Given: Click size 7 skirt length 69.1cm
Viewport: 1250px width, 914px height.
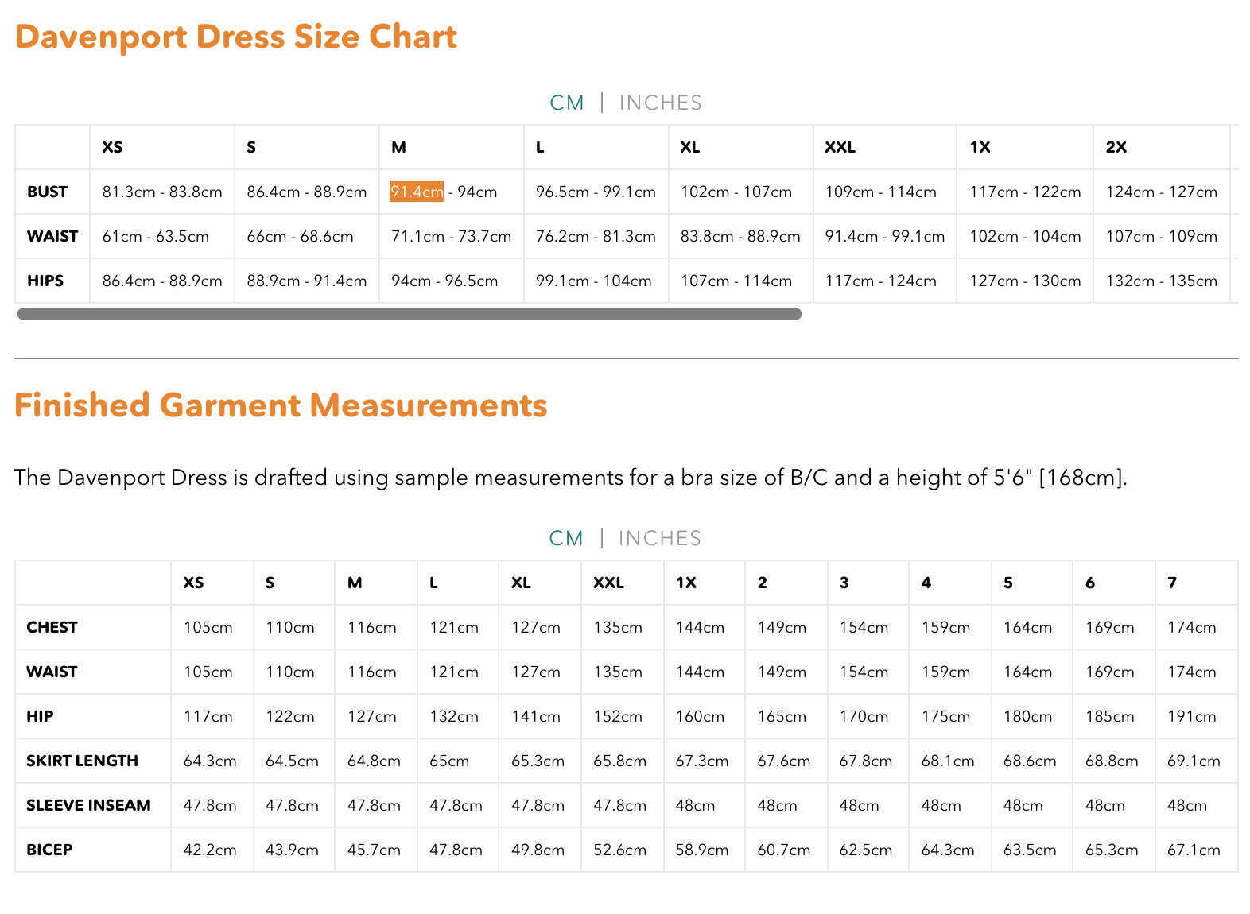Looking at the screenshot, I should point(1194,761).
